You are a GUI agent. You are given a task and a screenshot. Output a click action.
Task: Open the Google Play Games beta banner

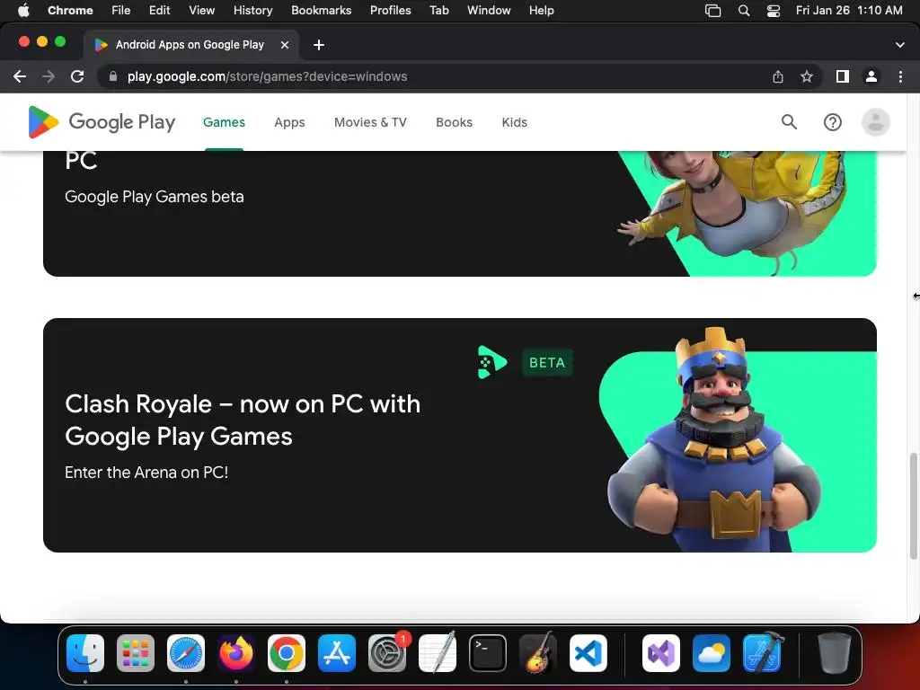(460, 214)
